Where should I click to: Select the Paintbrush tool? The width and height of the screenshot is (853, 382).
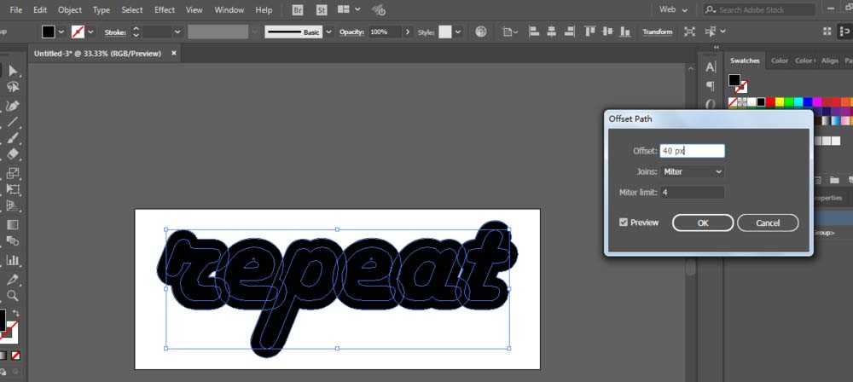13,137
